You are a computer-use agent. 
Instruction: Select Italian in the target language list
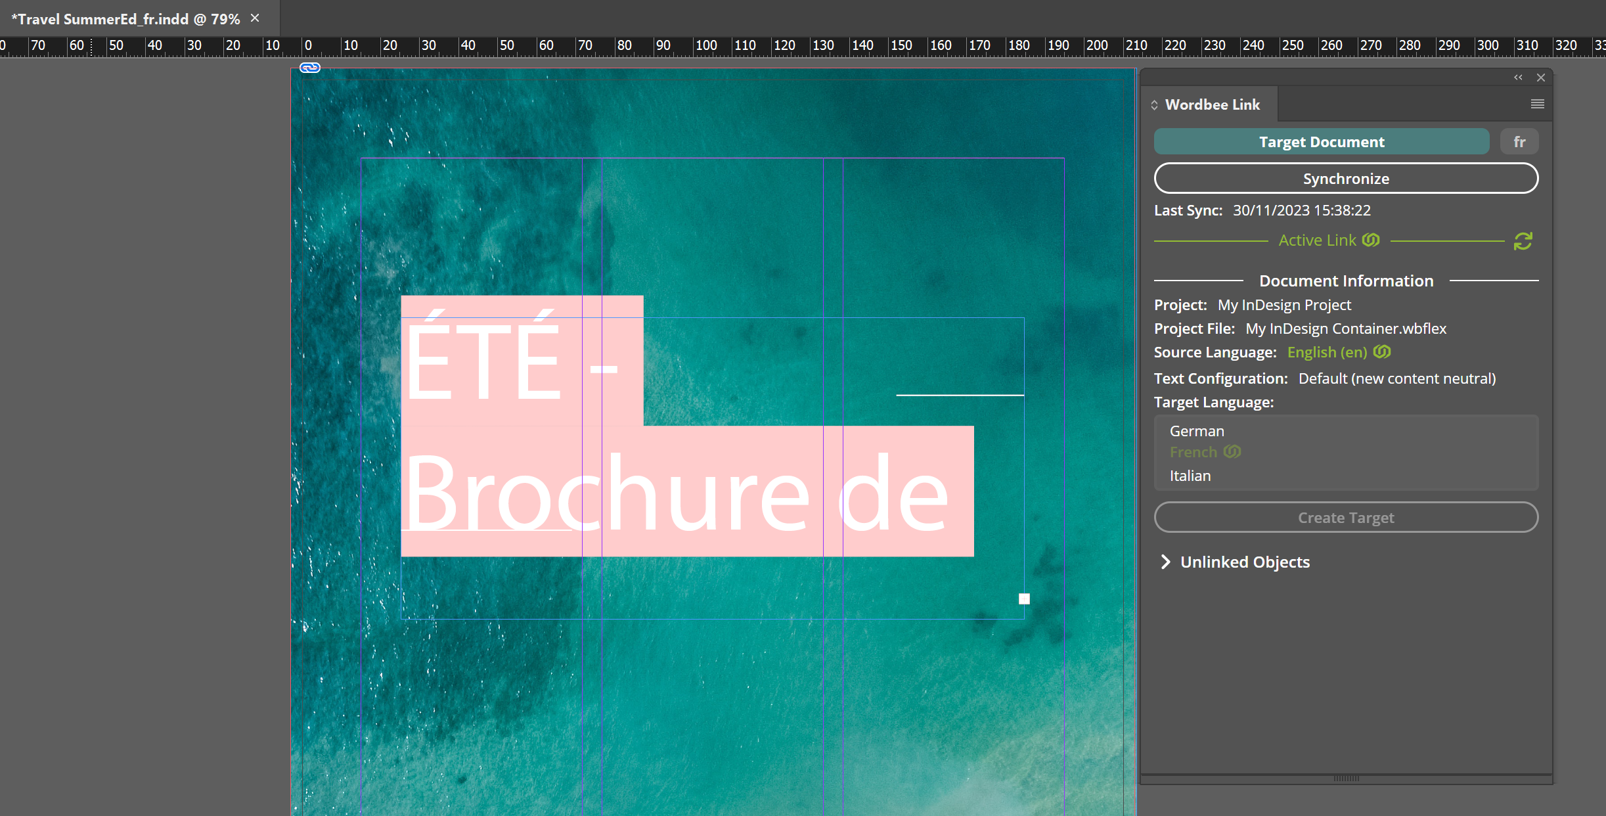[1190, 476]
